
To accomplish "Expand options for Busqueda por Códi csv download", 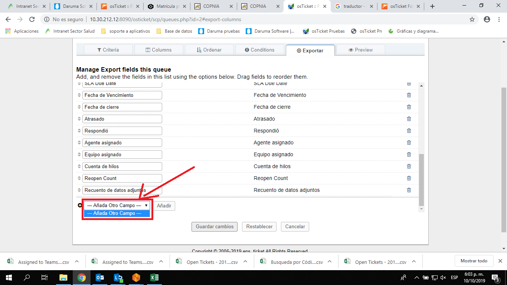I will click(330, 261).
